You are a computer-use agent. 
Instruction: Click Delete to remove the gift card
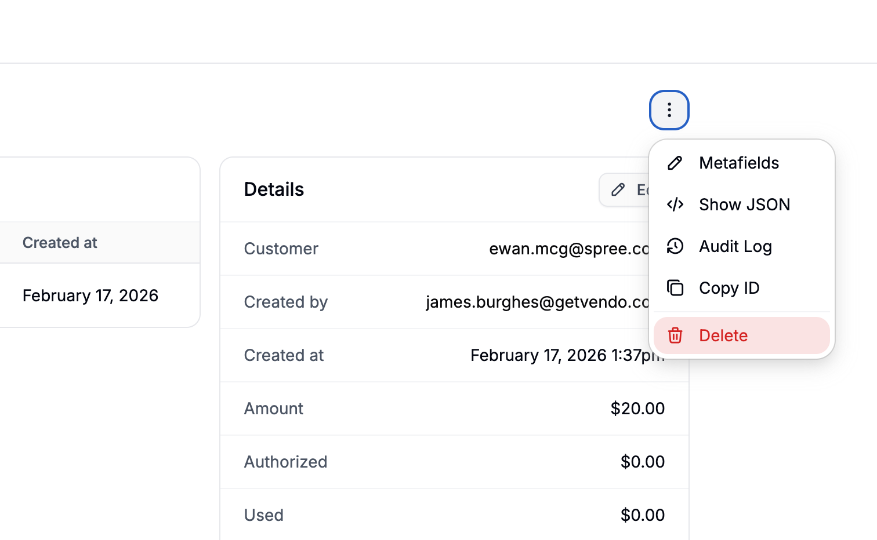click(x=723, y=335)
